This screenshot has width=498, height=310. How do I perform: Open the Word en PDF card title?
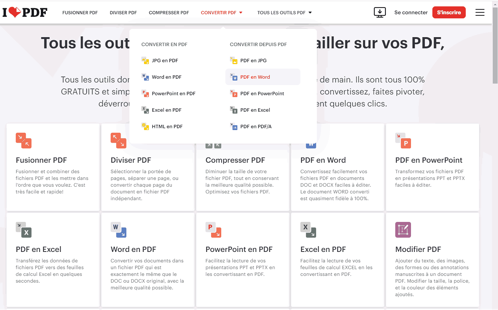click(x=133, y=249)
